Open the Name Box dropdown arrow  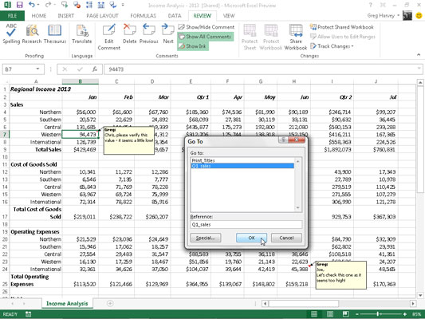tap(37, 69)
